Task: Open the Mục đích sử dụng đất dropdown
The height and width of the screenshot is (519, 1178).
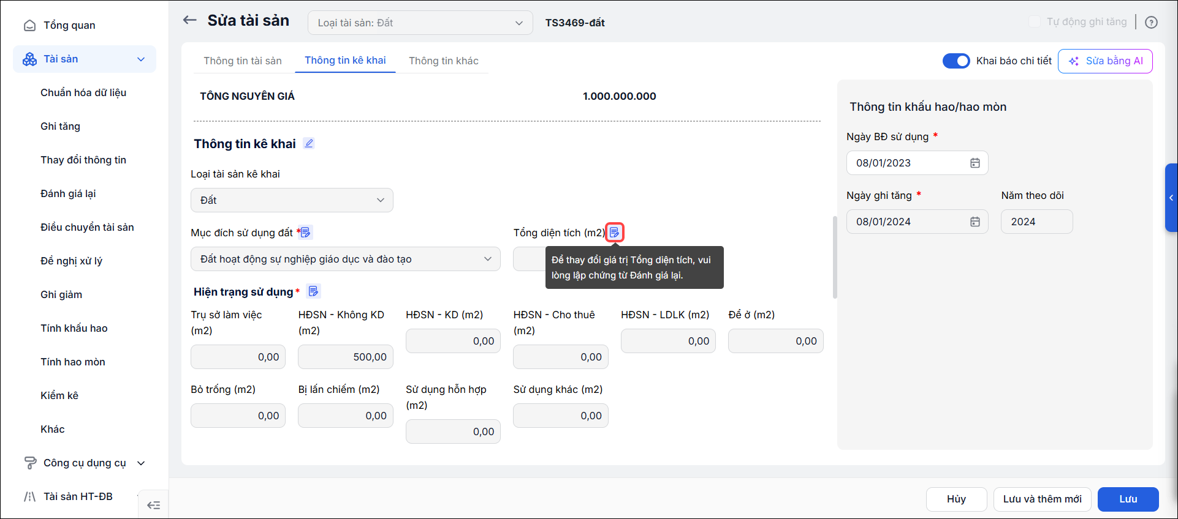Action: [x=346, y=259]
